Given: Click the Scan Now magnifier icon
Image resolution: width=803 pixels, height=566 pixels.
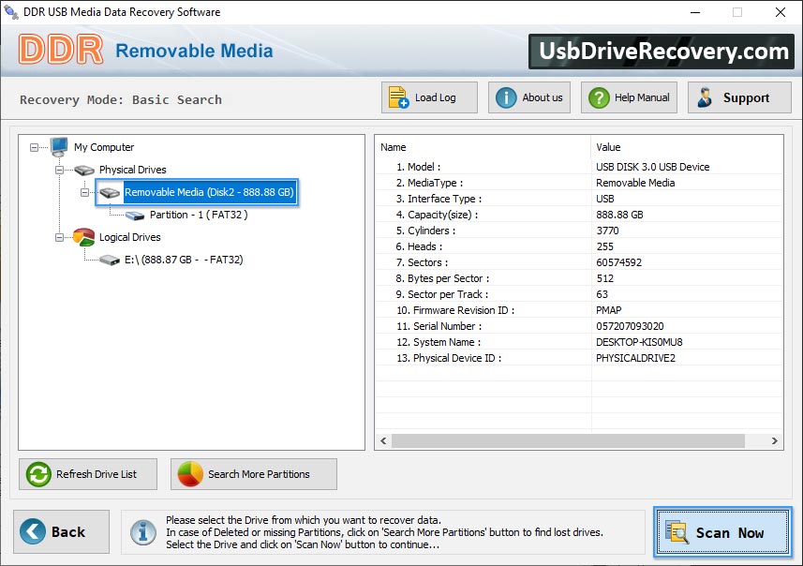Looking at the screenshot, I should (677, 531).
